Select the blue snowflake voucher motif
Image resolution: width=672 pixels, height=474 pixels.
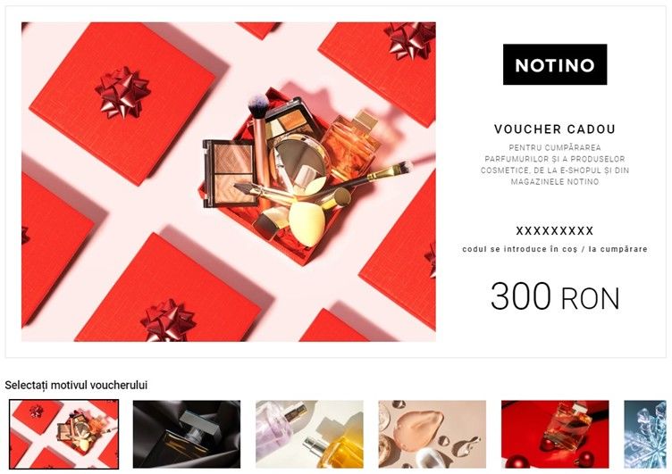click(645, 434)
